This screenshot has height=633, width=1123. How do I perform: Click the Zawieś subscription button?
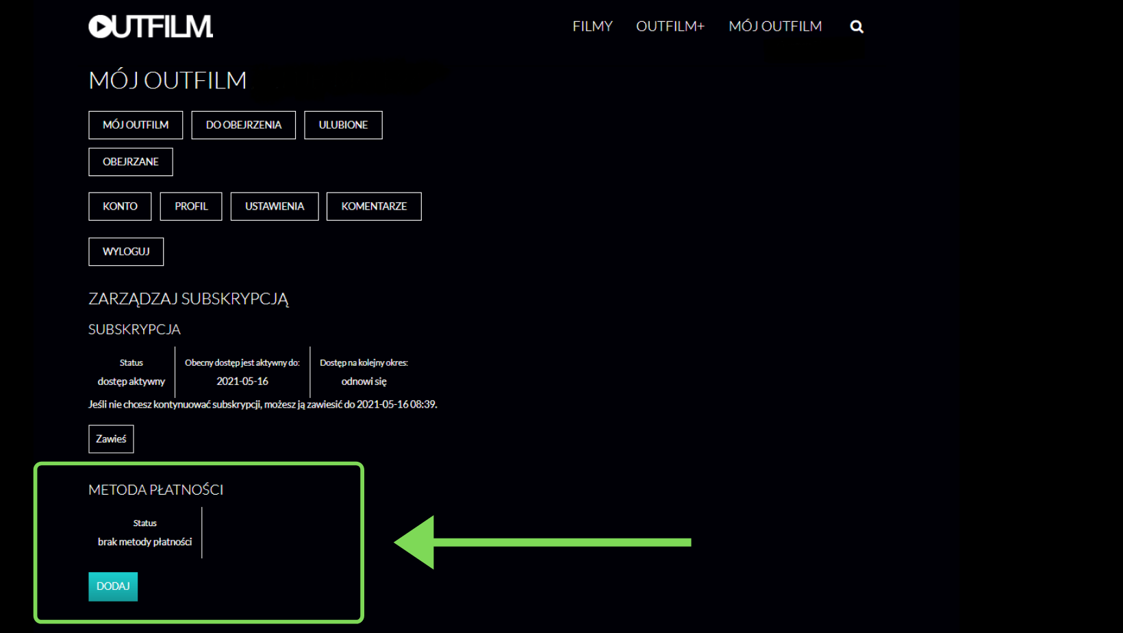[x=111, y=439]
